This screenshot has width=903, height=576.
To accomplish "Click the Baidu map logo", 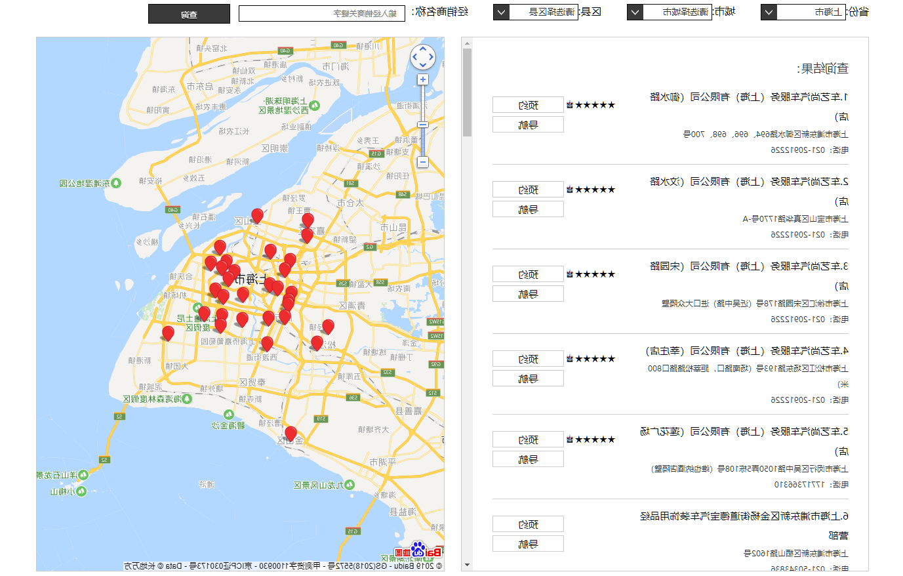I will [418, 550].
